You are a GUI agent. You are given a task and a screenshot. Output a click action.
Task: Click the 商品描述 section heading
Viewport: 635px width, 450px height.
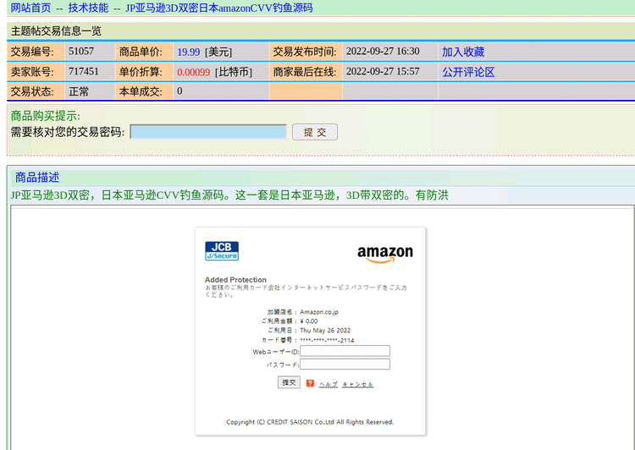tap(37, 178)
